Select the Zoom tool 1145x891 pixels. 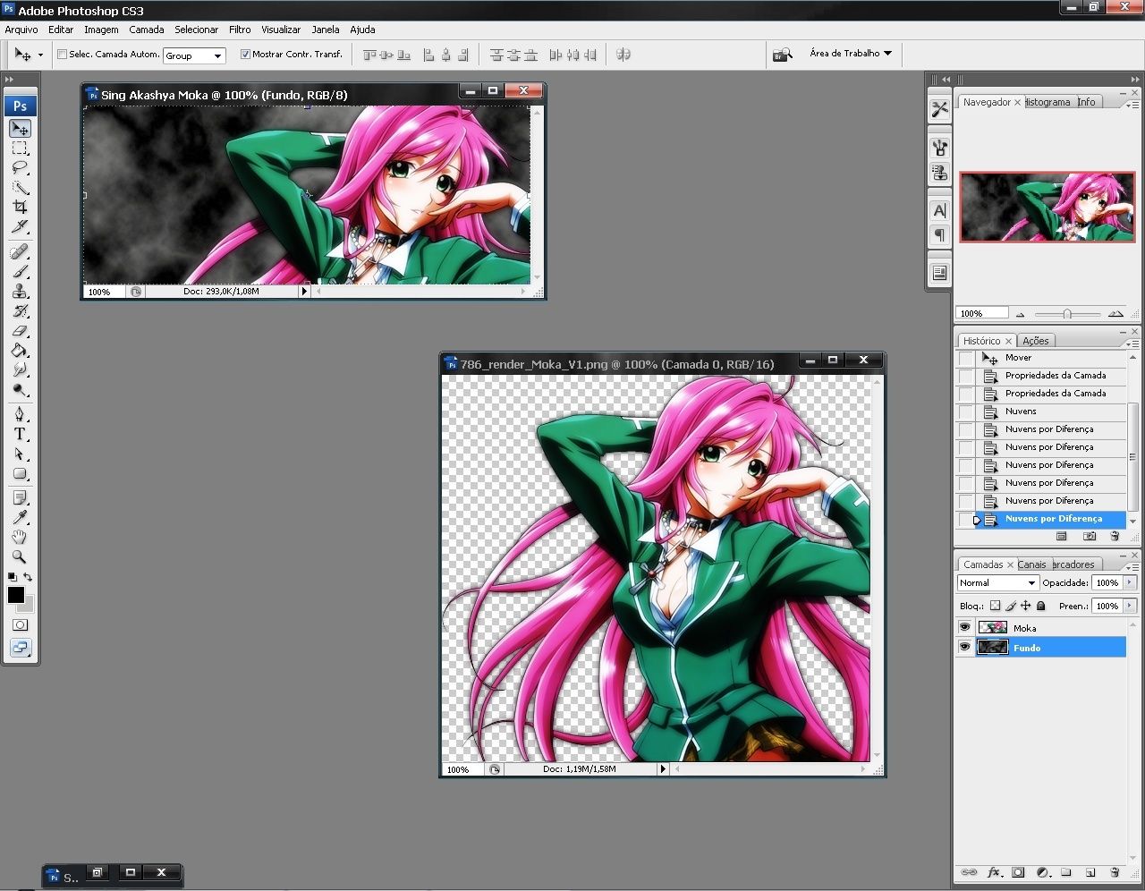pos(20,556)
